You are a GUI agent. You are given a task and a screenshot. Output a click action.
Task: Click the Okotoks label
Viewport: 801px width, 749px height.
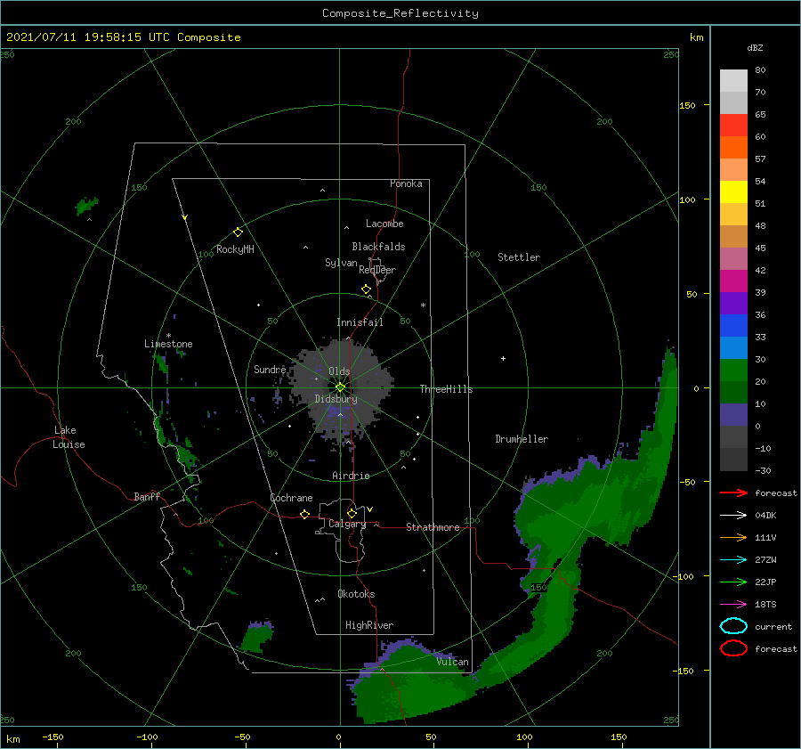(x=357, y=594)
